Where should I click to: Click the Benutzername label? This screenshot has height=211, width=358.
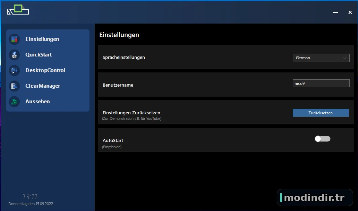[118, 85]
